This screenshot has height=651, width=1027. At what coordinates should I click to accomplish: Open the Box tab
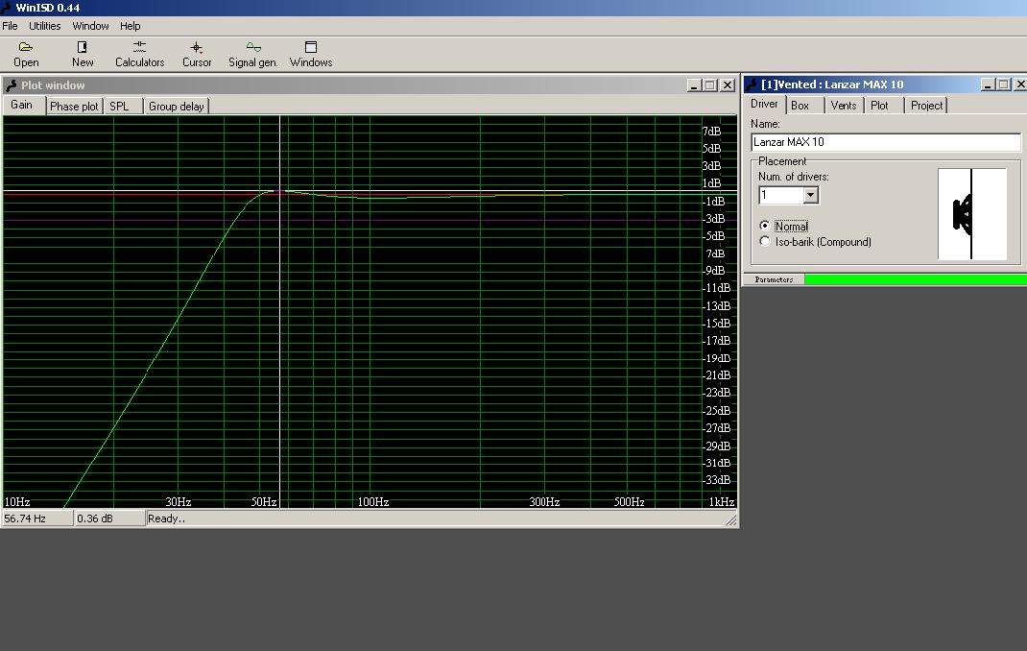[x=800, y=106]
